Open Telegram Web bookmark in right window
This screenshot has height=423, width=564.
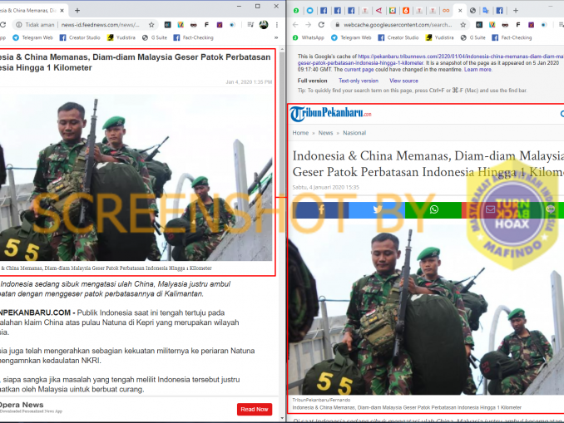[x=351, y=37]
